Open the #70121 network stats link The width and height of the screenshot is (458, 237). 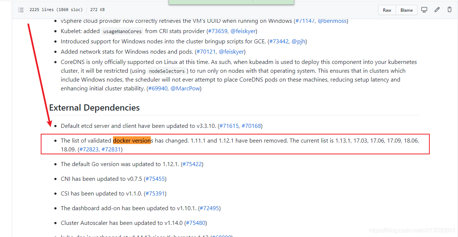pyautogui.click(x=206, y=52)
